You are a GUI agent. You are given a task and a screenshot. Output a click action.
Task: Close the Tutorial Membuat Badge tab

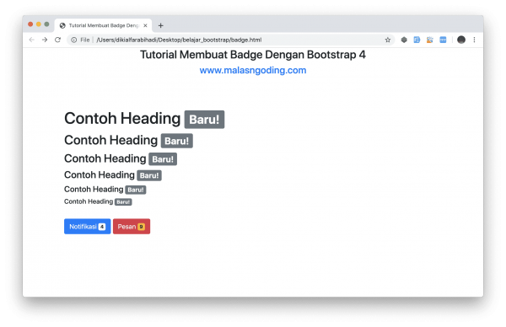[x=145, y=25]
